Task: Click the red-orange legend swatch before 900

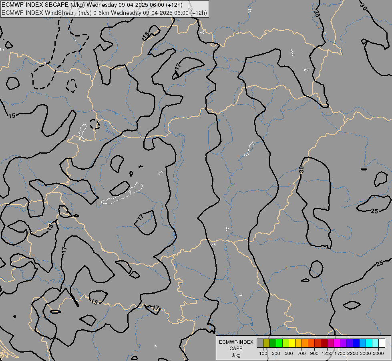Action: pos(311,343)
